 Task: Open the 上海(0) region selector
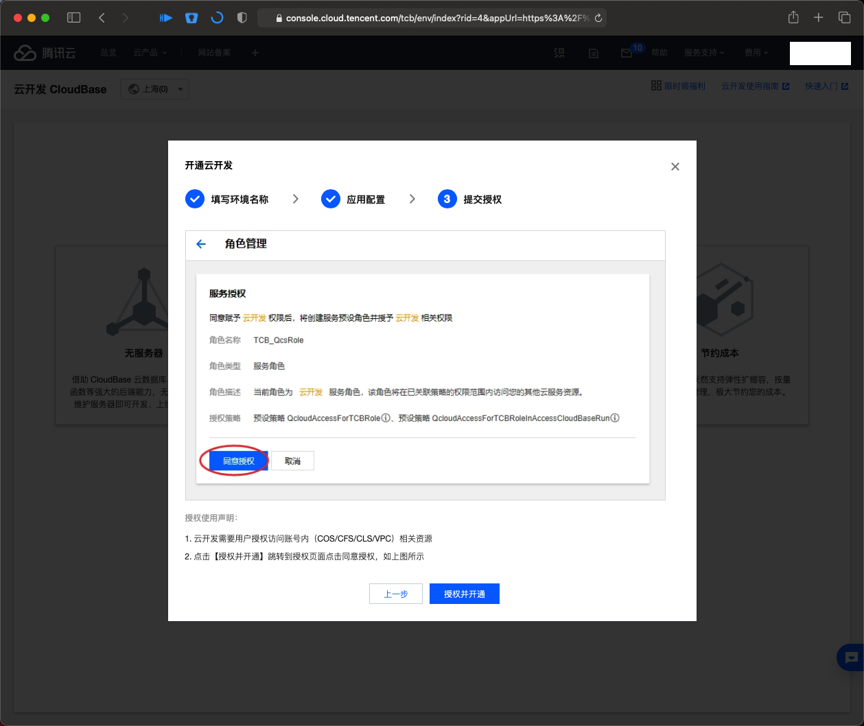pyautogui.click(x=154, y=89)
